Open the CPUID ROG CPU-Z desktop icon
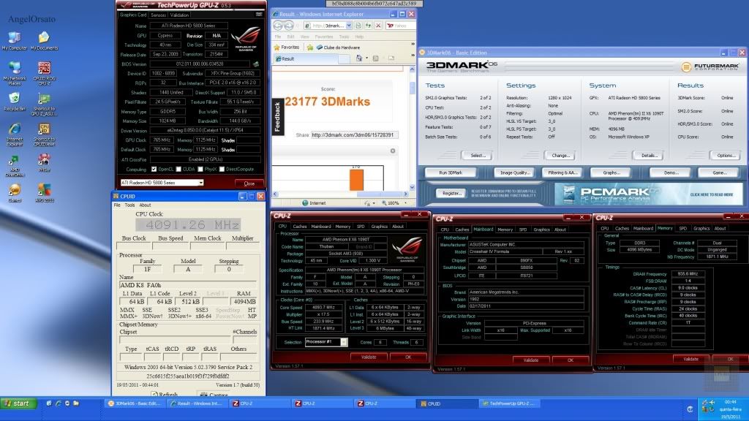The width and height of the screenshot is (749, 421). 44,69
